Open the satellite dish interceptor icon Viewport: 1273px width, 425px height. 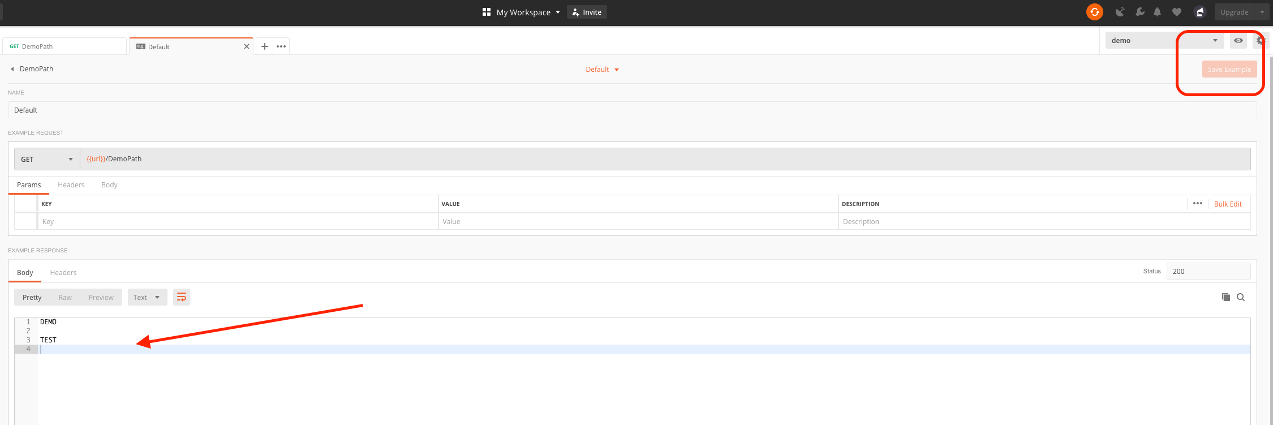pyautogui.click(x=1120, y=12)
